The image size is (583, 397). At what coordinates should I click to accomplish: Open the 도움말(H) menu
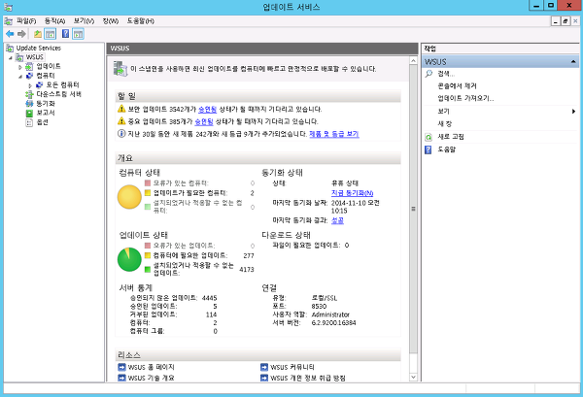click(141, 21)
